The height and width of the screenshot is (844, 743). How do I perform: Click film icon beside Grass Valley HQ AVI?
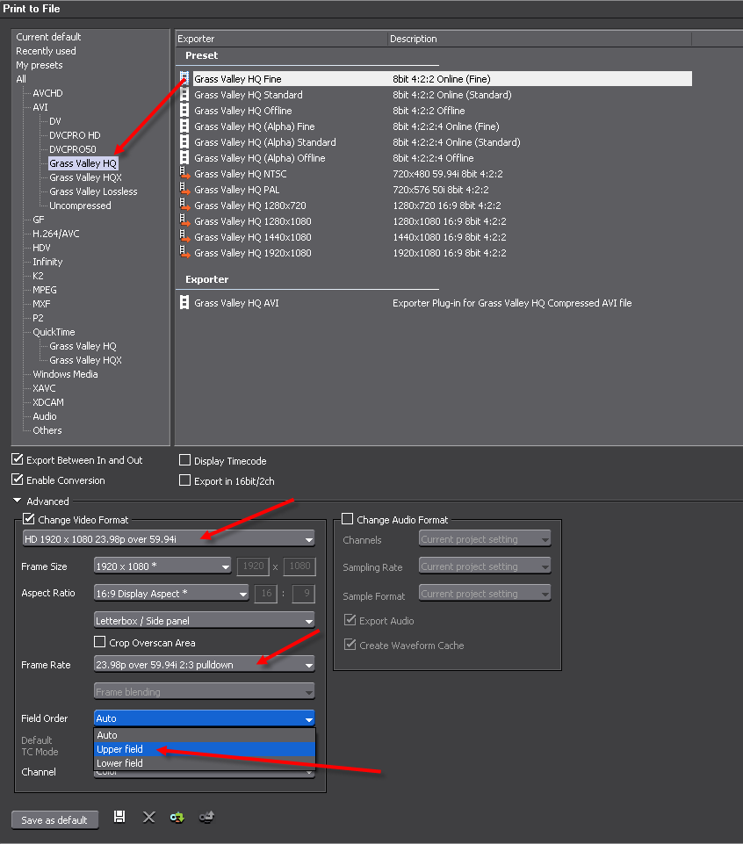pyautogui.click(x=184, y=303)
